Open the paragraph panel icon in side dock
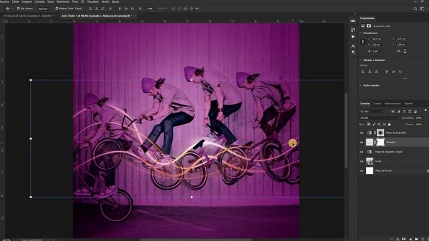The width and height of the screenshot is (429, 241). point(353,52)
